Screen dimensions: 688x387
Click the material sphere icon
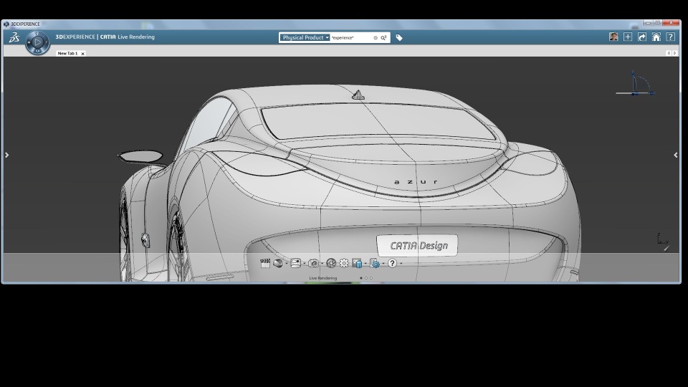tap(278, 263)
